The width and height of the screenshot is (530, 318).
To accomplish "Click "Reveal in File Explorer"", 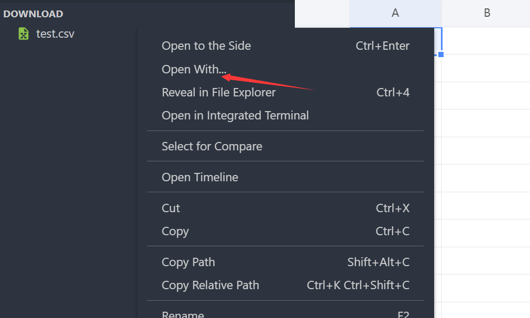I will (x=218, y=92).
